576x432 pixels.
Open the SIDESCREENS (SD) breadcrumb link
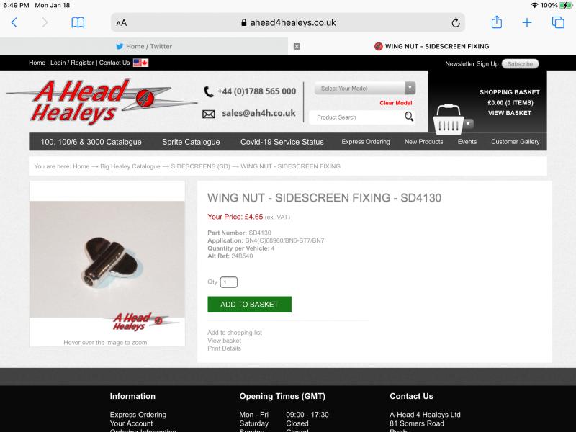click(200, 166)
